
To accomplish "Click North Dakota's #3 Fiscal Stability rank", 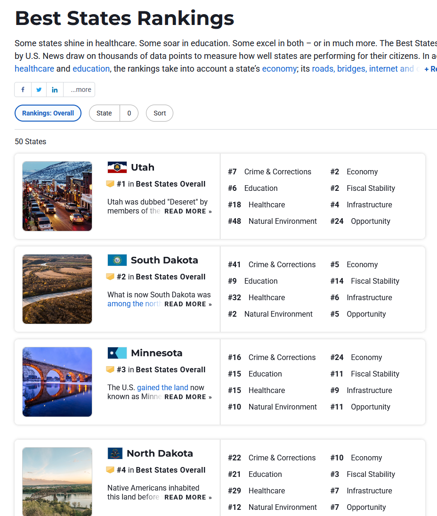I will pyautogui.click(x=363, y=474).
